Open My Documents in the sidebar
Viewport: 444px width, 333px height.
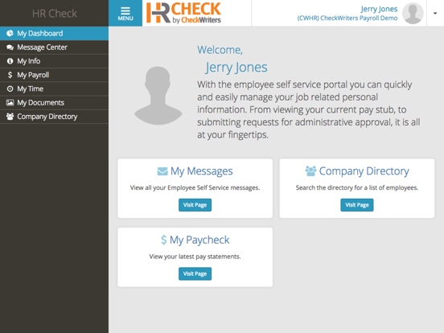(x=54, y=103)
